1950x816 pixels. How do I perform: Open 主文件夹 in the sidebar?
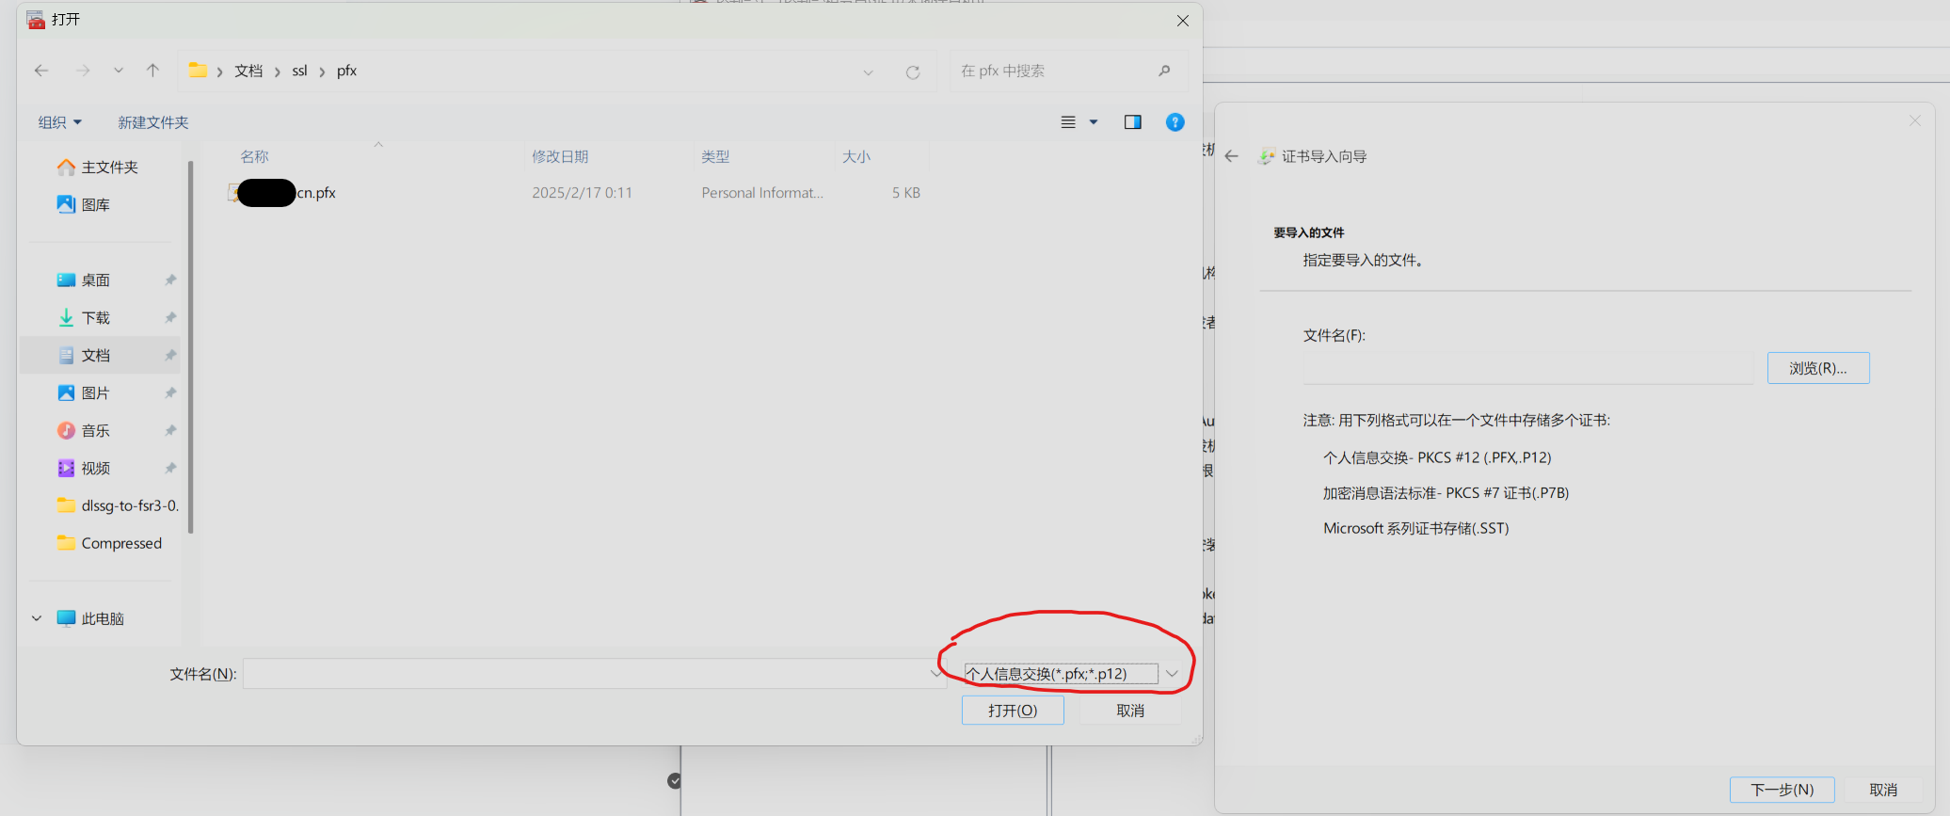(x=99, y=168)
